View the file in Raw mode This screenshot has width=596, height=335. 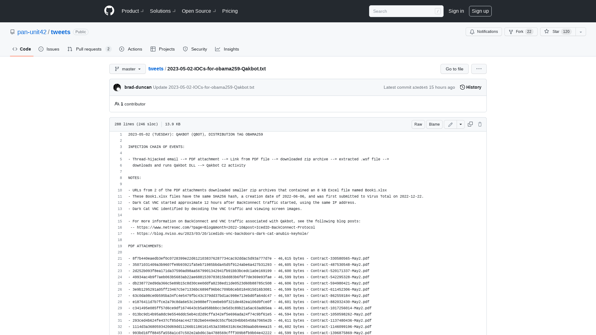(x=418, y=124)
